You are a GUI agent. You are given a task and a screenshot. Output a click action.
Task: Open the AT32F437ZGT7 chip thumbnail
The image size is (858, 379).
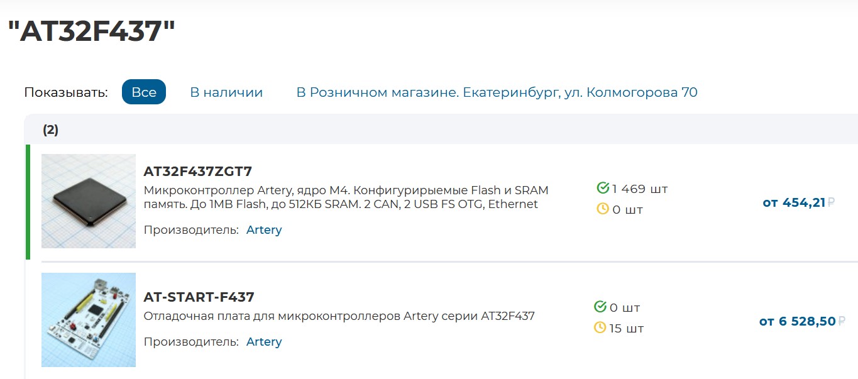pyautogui.click(x=89, y=201)
